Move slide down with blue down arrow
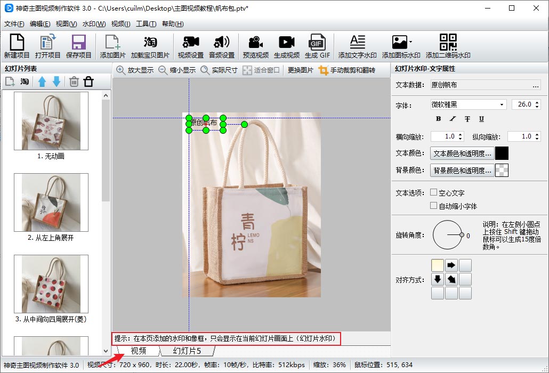The width and height of the screenshot is (549, 373). (x=56, y=82)
